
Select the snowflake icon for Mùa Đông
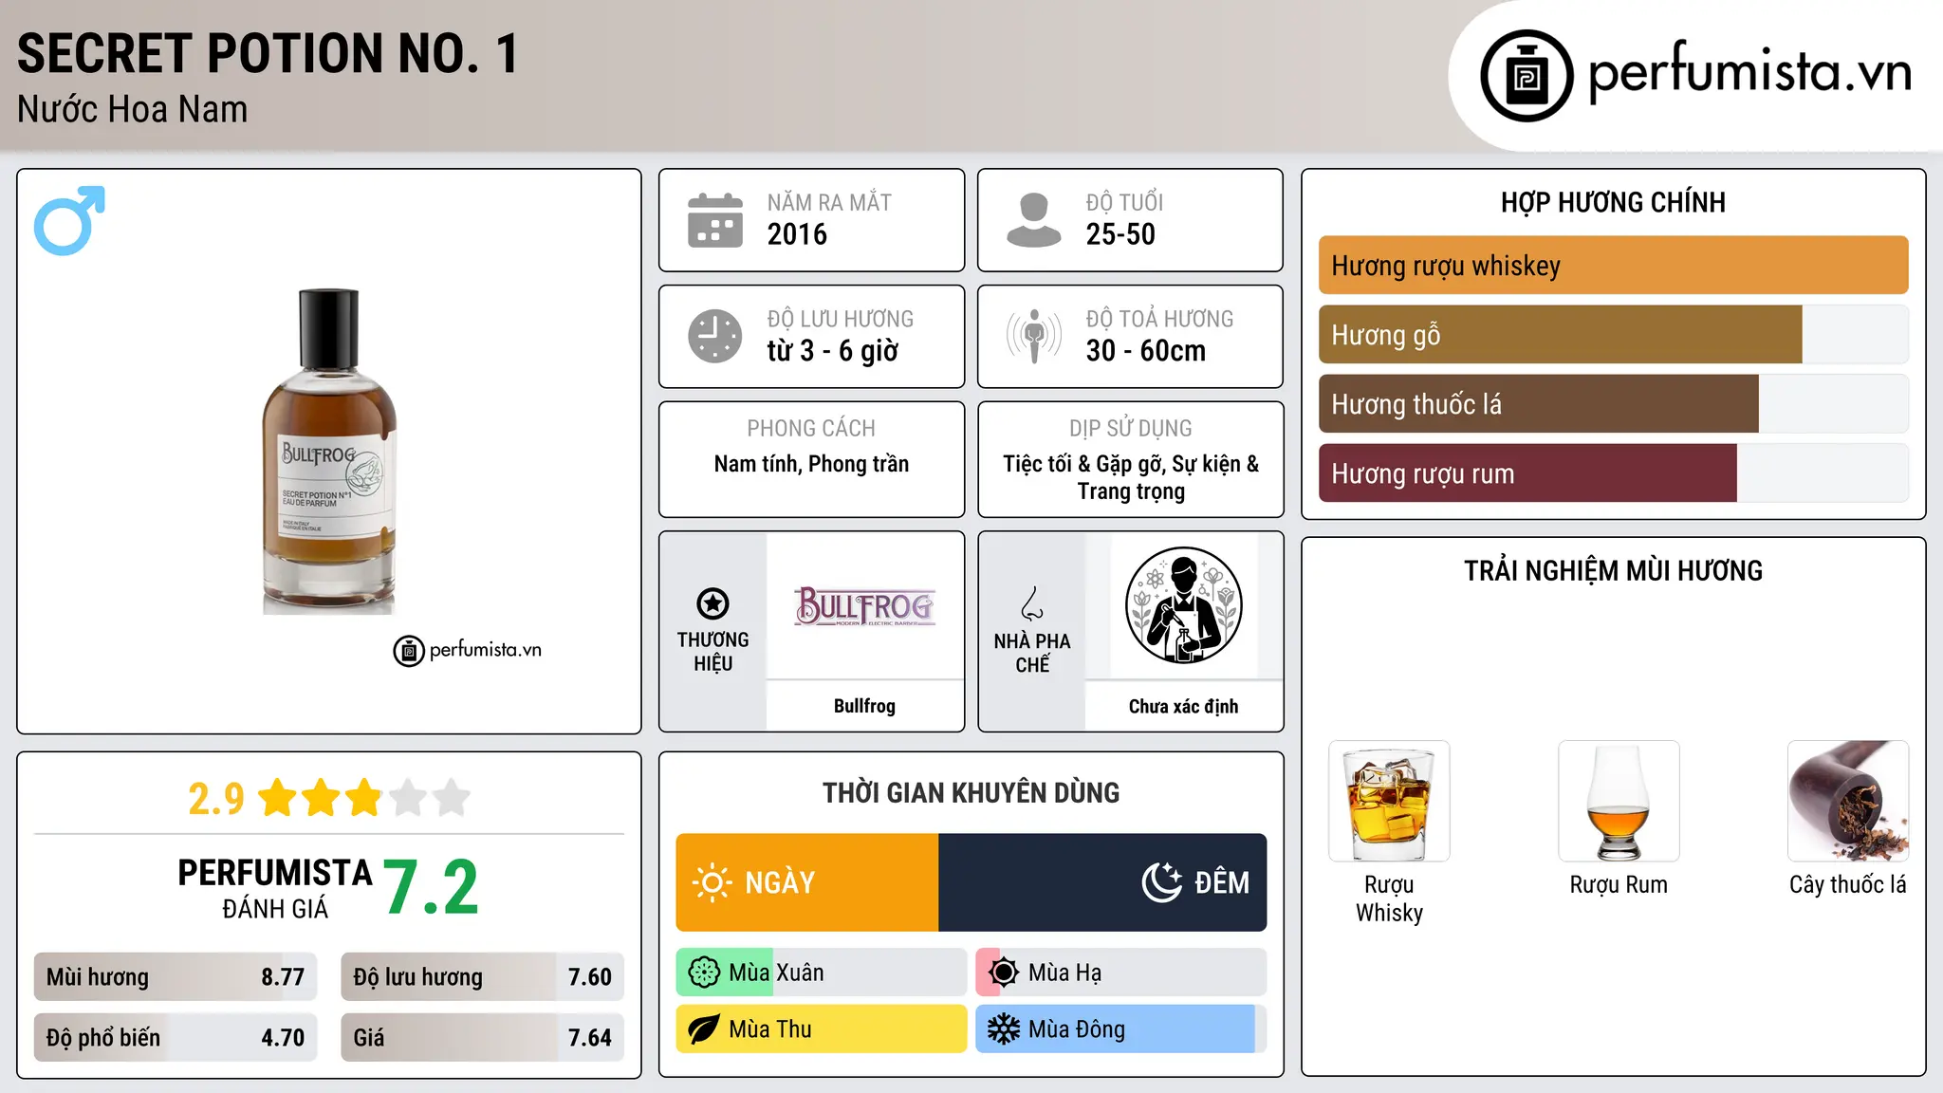point(1004,1029)
